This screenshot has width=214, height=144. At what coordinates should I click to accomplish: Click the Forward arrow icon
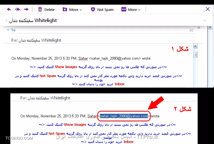tap(26, 10)
